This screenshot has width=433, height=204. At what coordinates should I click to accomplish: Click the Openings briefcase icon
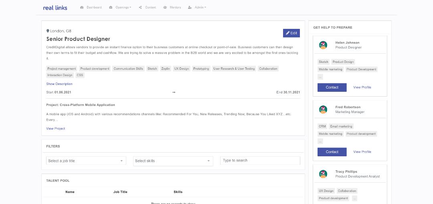click(x=111, y=8)
